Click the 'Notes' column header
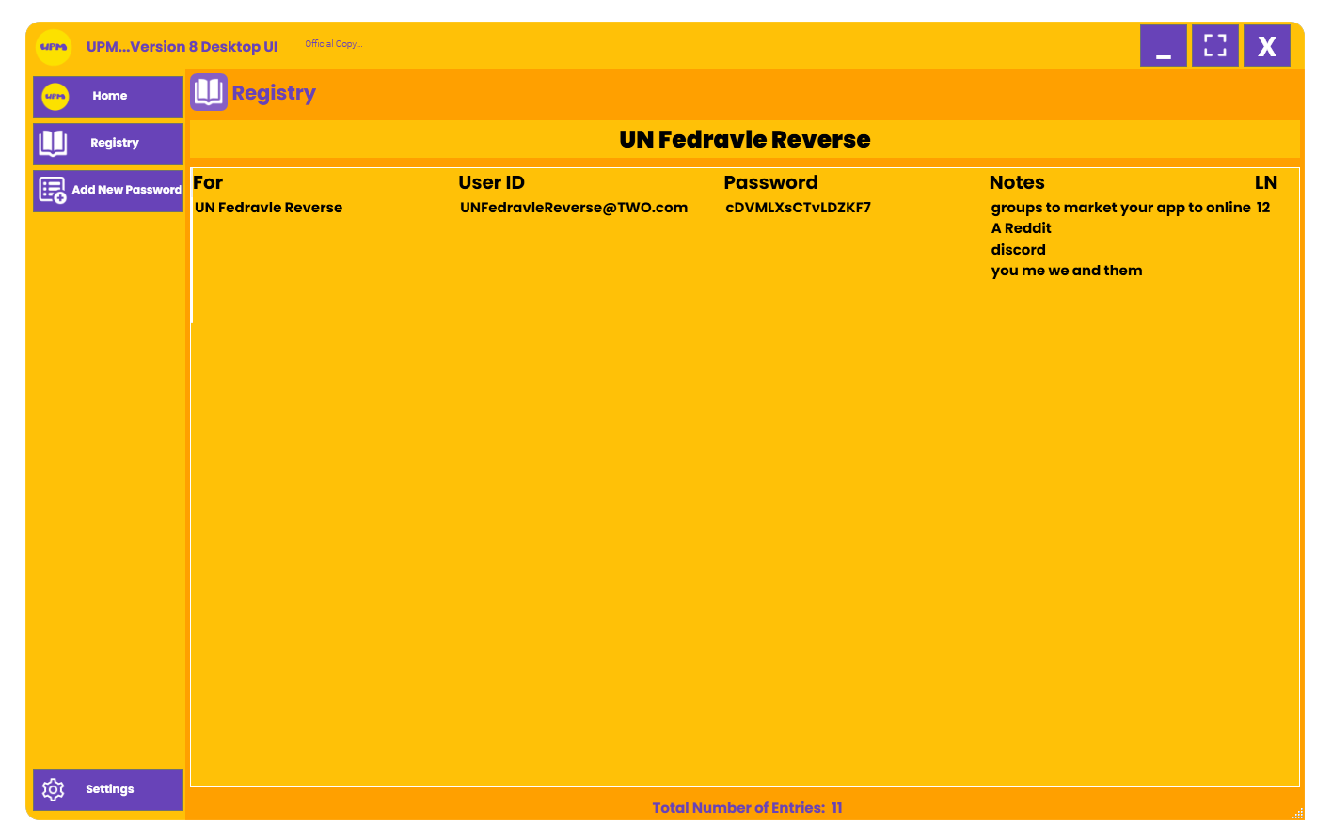 coord(1017,182)
